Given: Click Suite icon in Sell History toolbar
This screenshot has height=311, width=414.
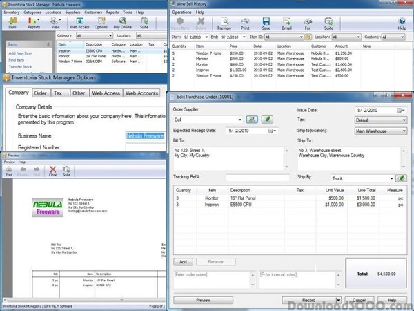Looking at the screenshot, I should pos(328,23).
